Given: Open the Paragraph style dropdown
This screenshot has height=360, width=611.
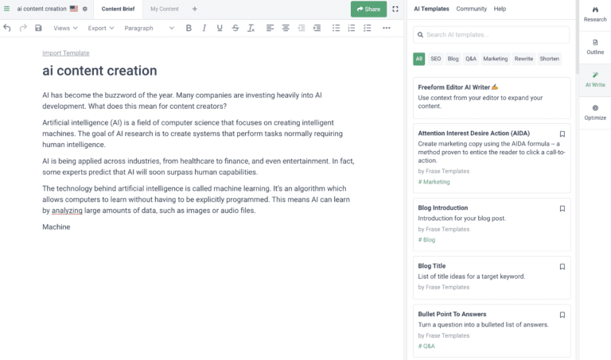Looking at the screenshot, I should click(149, 28).
